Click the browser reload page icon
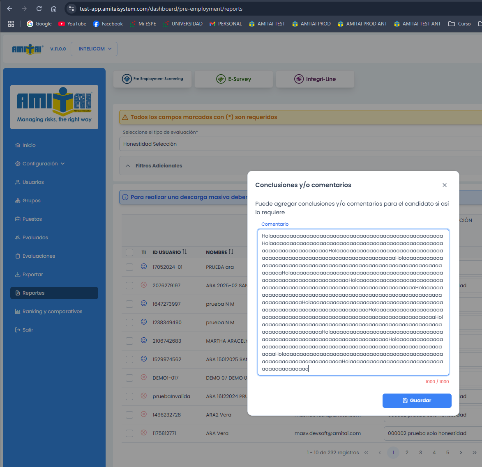Screen dimensions: 482x467 pyautogui.click(x=39, y=9)
